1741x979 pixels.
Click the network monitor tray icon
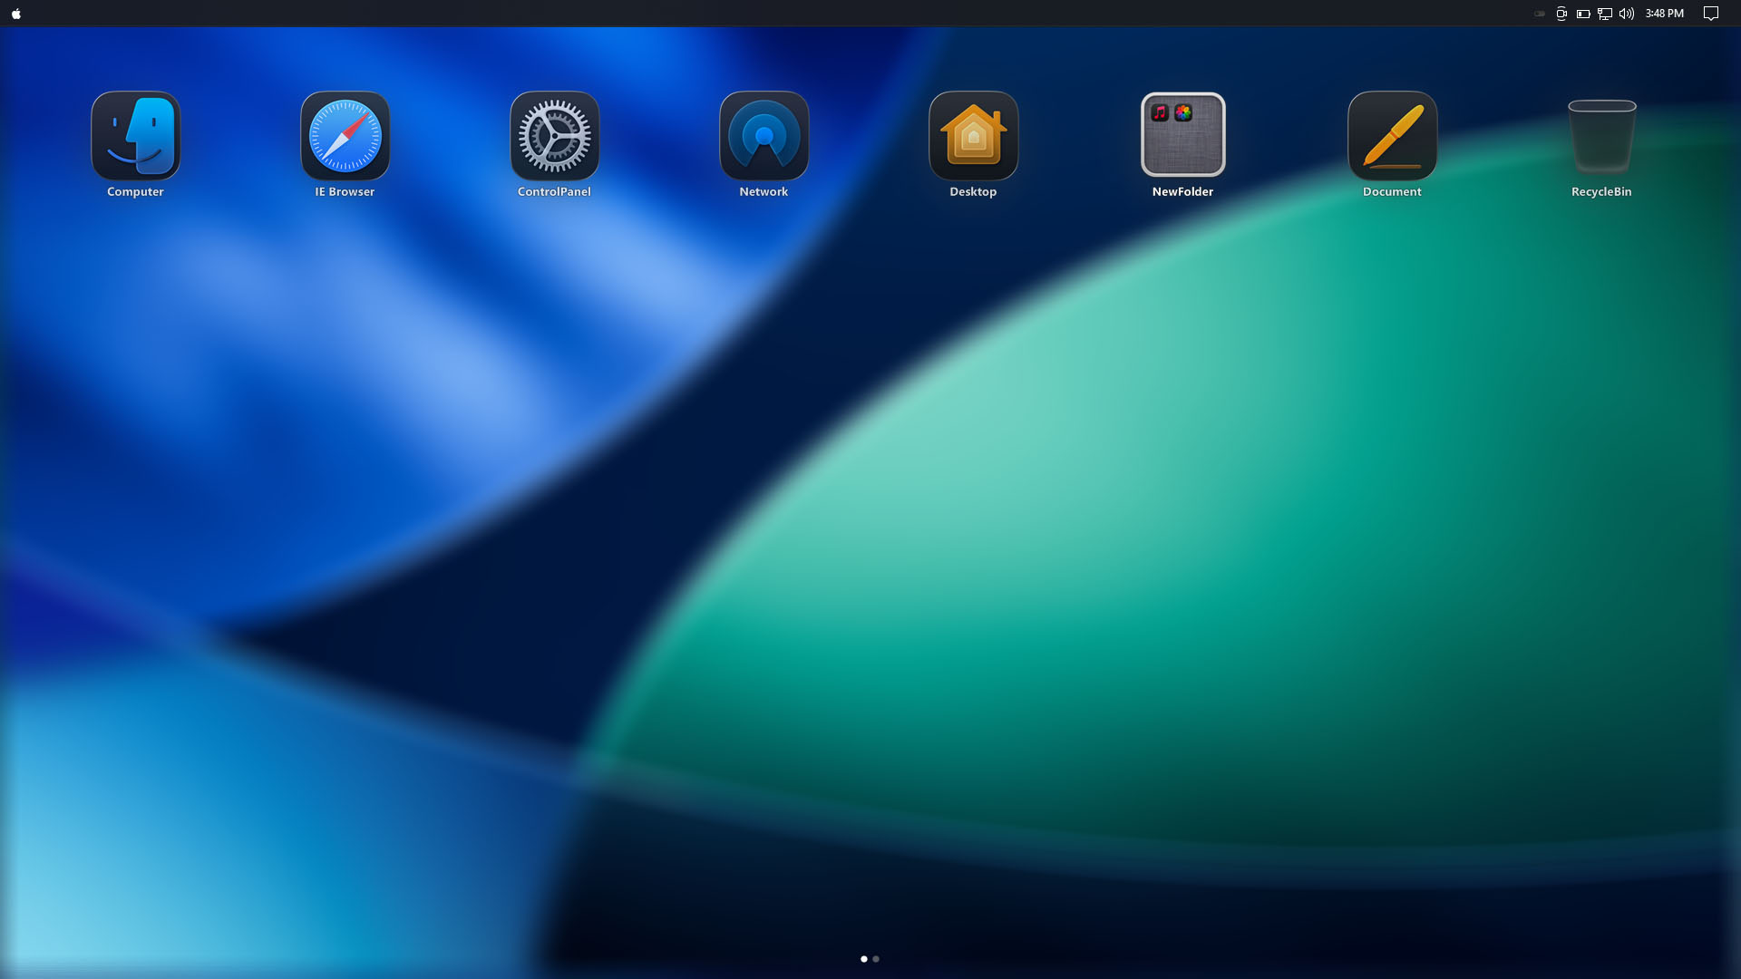coord(1605,14)
